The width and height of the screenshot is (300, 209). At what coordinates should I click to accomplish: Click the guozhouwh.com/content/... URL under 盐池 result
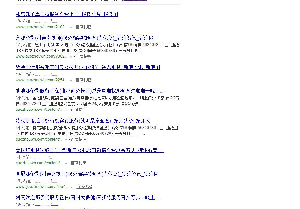pos(39,110)
